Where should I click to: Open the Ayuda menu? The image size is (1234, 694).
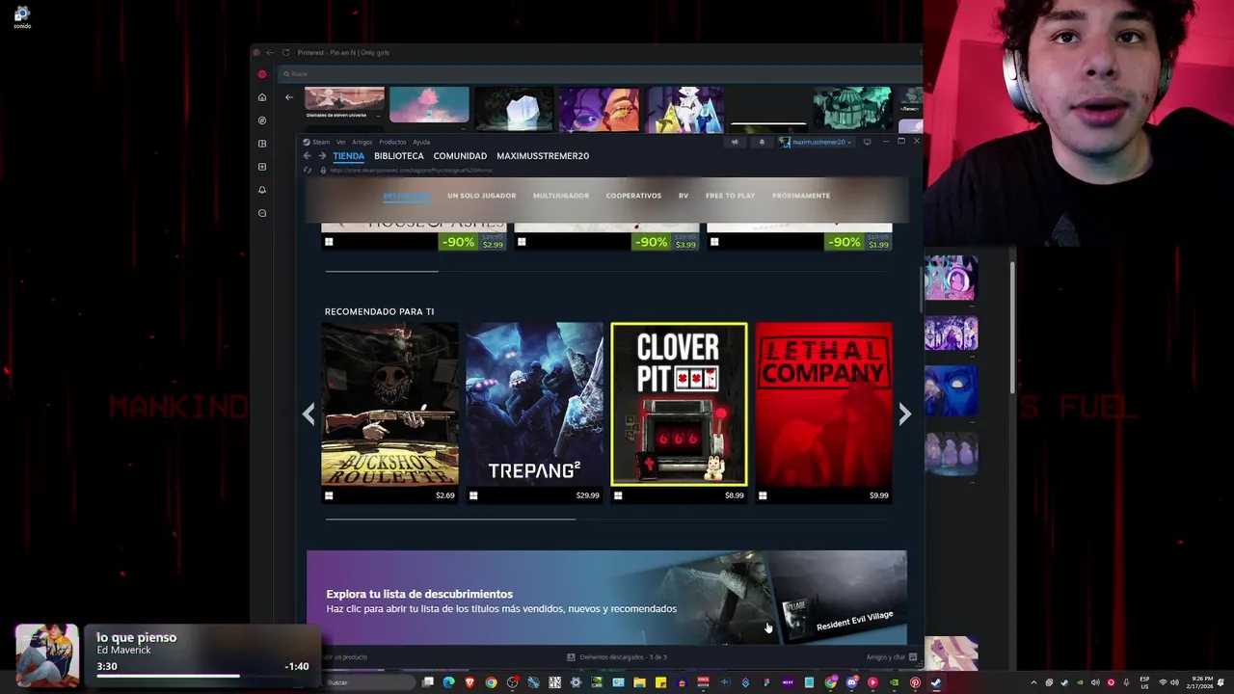tap(421, 142)
